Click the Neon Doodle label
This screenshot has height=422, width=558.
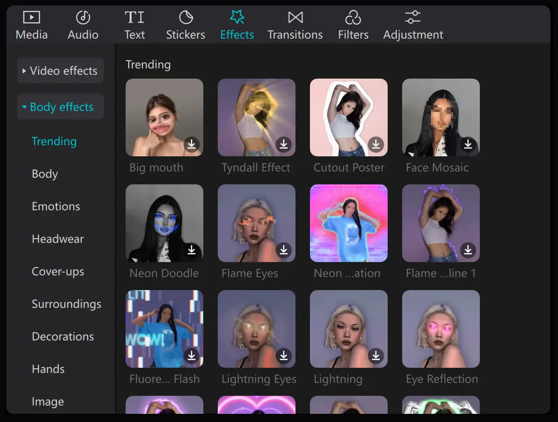coord(164,273)
